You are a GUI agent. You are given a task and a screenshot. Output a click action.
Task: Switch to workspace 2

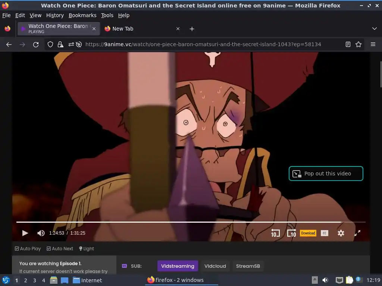[x=26, y=280]
